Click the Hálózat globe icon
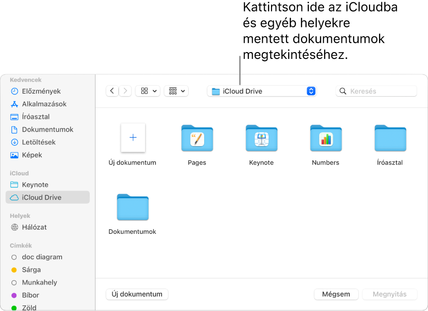The height and width of the screenshot is (311, 428). pos(14,227)
